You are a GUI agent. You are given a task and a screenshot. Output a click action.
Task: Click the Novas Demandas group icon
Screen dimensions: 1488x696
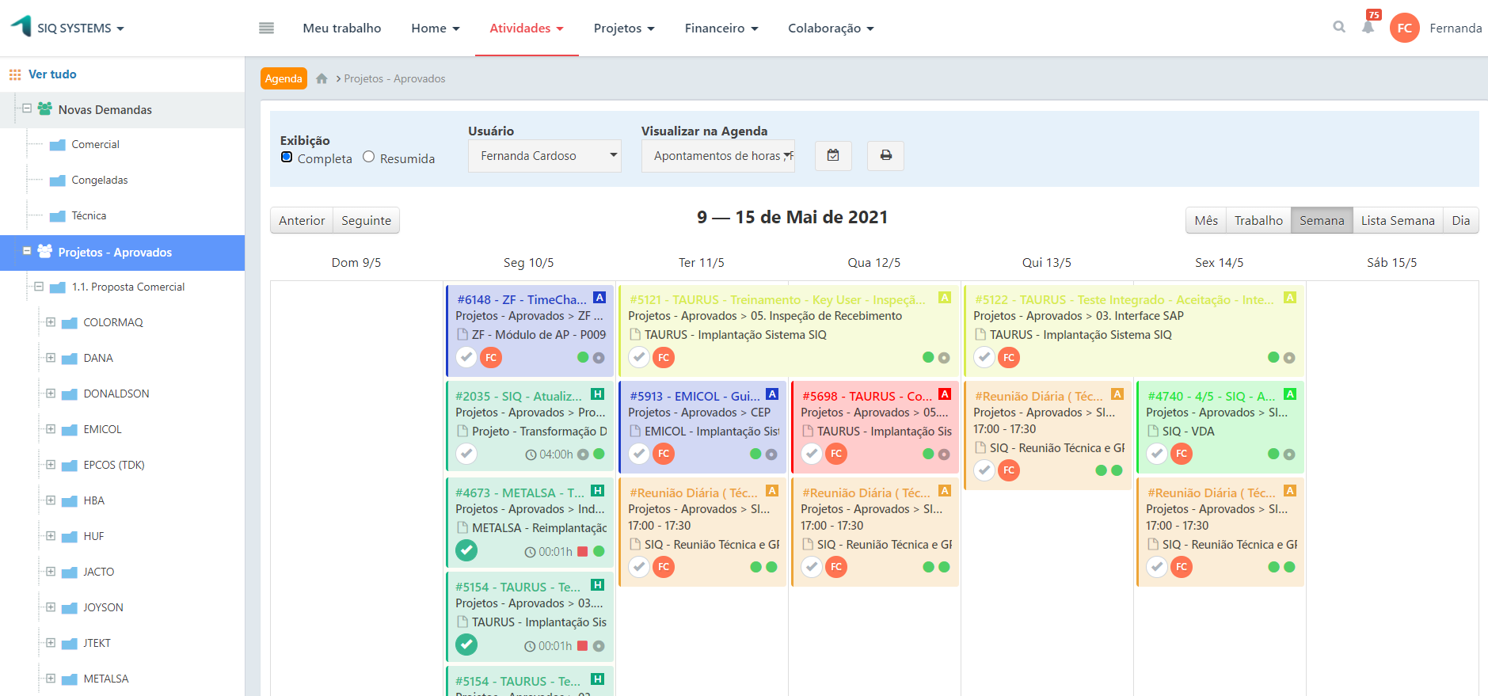[45, 108]
